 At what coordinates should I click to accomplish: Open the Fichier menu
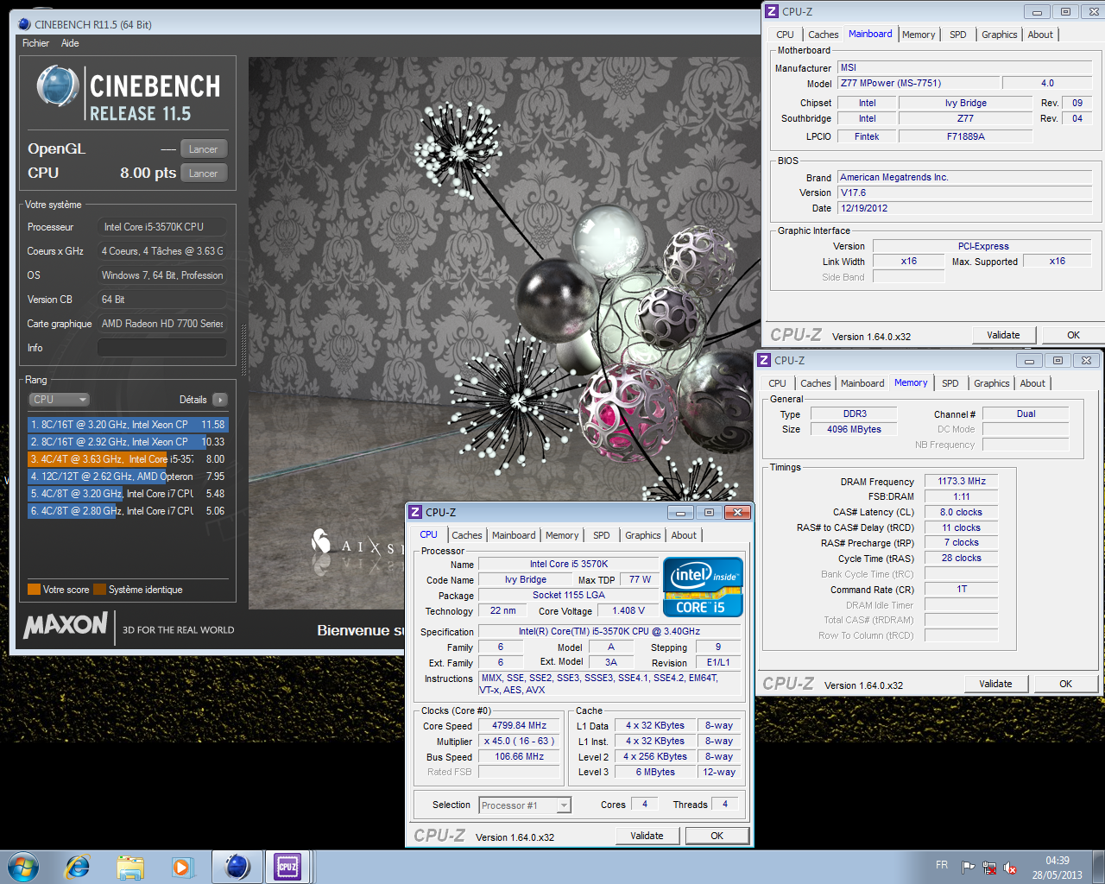[35, 43]
